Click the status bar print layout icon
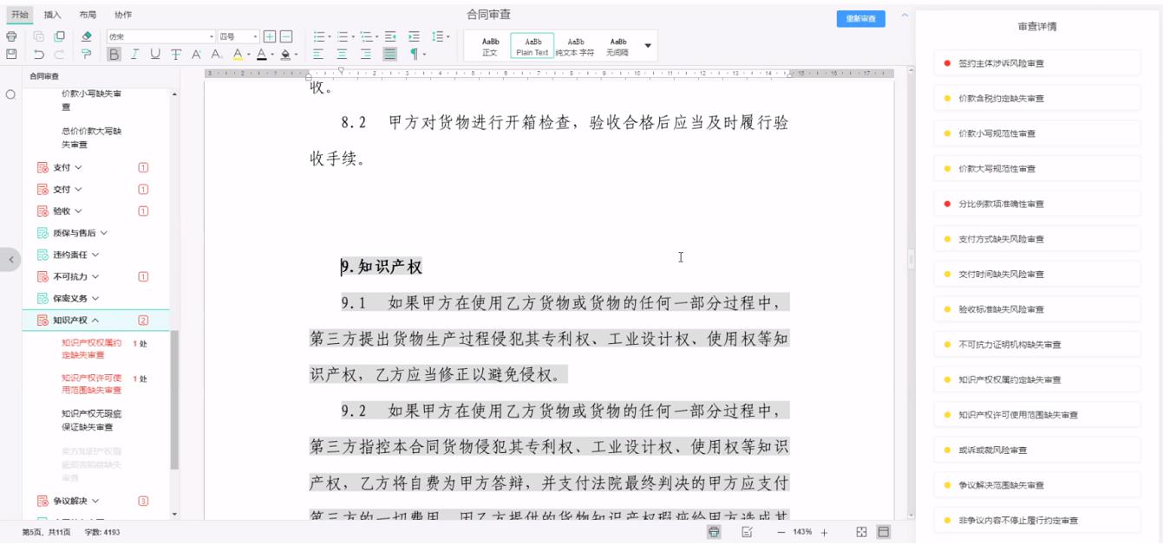 pos(714,531)
